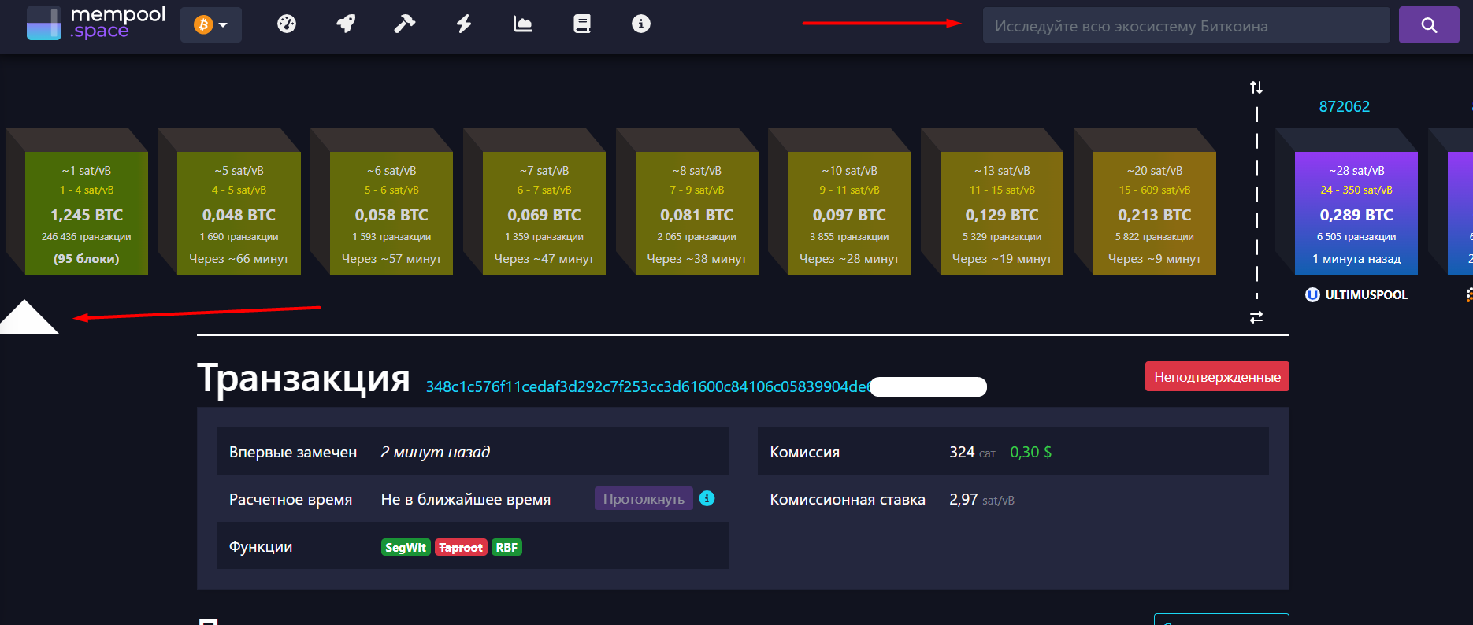Click the ULTIMUSPOOL pool logo icon
This screenshot has height=625, width=1473.
[x=1312, y=295]
